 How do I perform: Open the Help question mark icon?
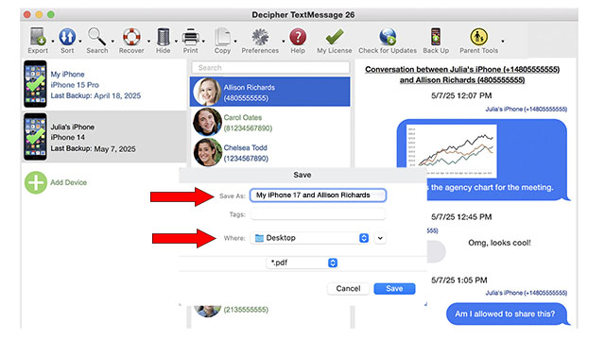pyautogui.click(x=298, y=37)
